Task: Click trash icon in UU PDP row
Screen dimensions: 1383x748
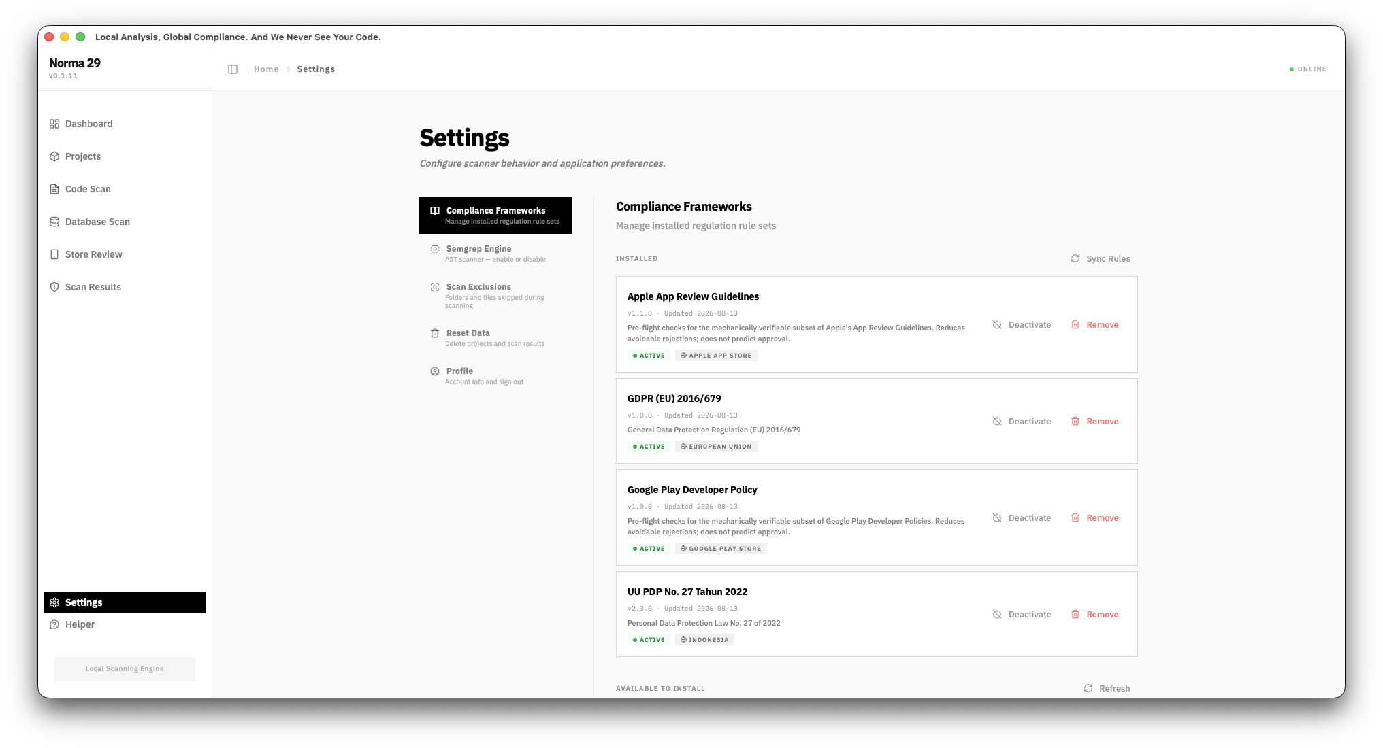Action: [1075, 615]
